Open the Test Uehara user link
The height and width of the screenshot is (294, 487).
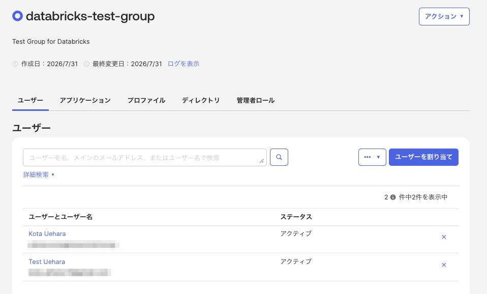[47, 261]
